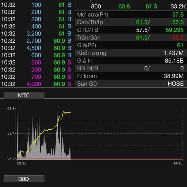The height and width of the screenshot is (187, 187).
Task: Tap the Trần ceiling price 61.5
Action: (x=142, y=38)
